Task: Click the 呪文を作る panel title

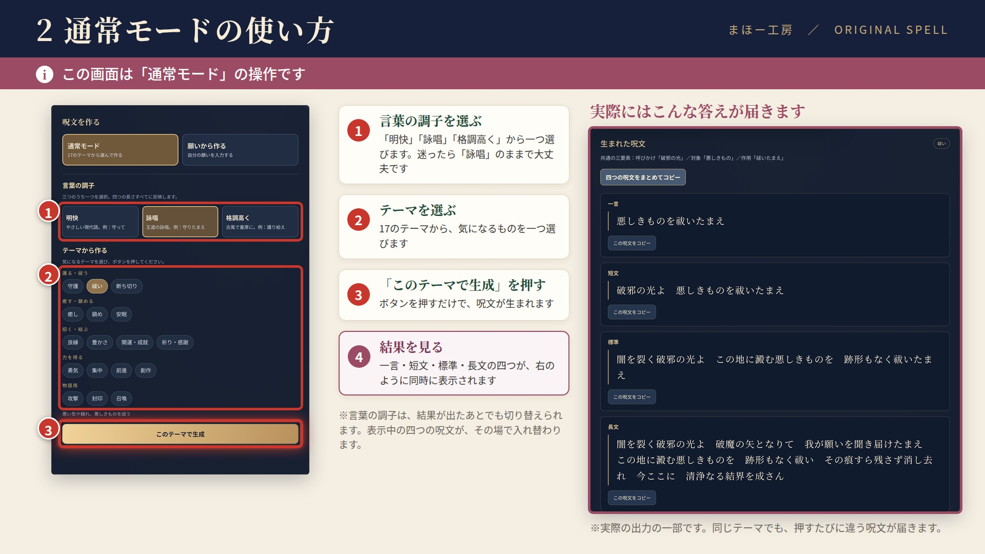Action: click(x=81, y=122)
